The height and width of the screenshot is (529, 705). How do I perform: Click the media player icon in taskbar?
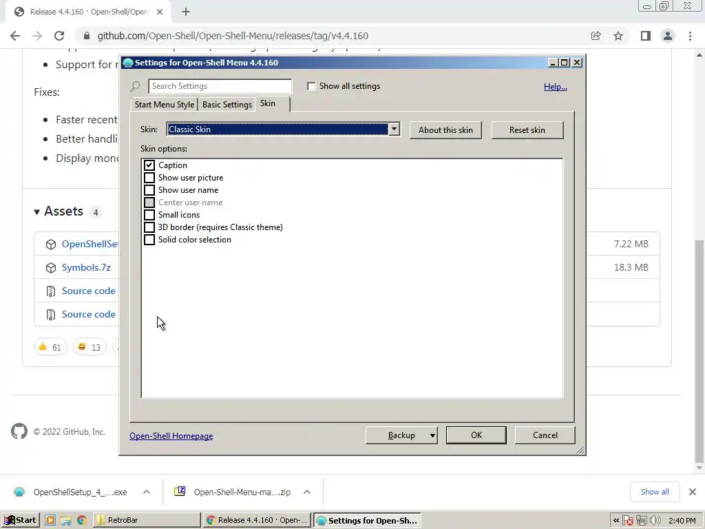tap(50, 521)
